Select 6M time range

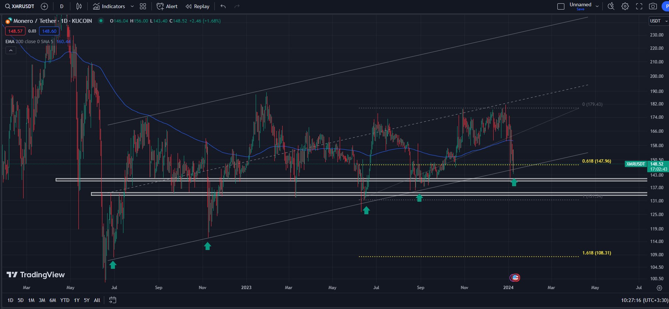(x=53, y=300)
